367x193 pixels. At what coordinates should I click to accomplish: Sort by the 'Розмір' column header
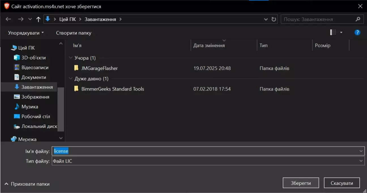point(323,45)
